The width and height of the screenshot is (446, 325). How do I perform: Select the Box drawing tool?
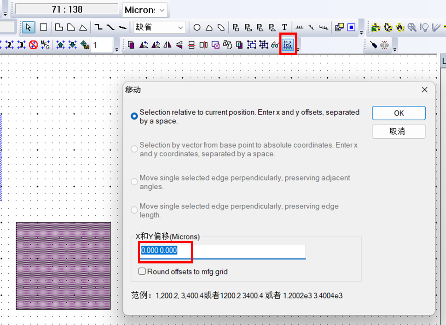point(43,27)
